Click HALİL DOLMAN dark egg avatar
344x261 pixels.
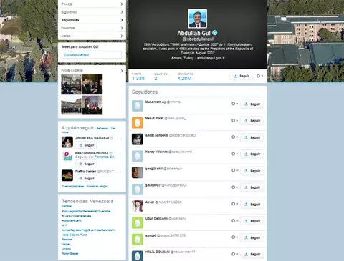tap(138, 255)
